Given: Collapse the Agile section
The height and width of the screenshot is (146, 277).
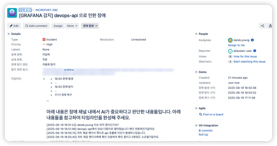Looking at the screenshot, I should point(196,108).
